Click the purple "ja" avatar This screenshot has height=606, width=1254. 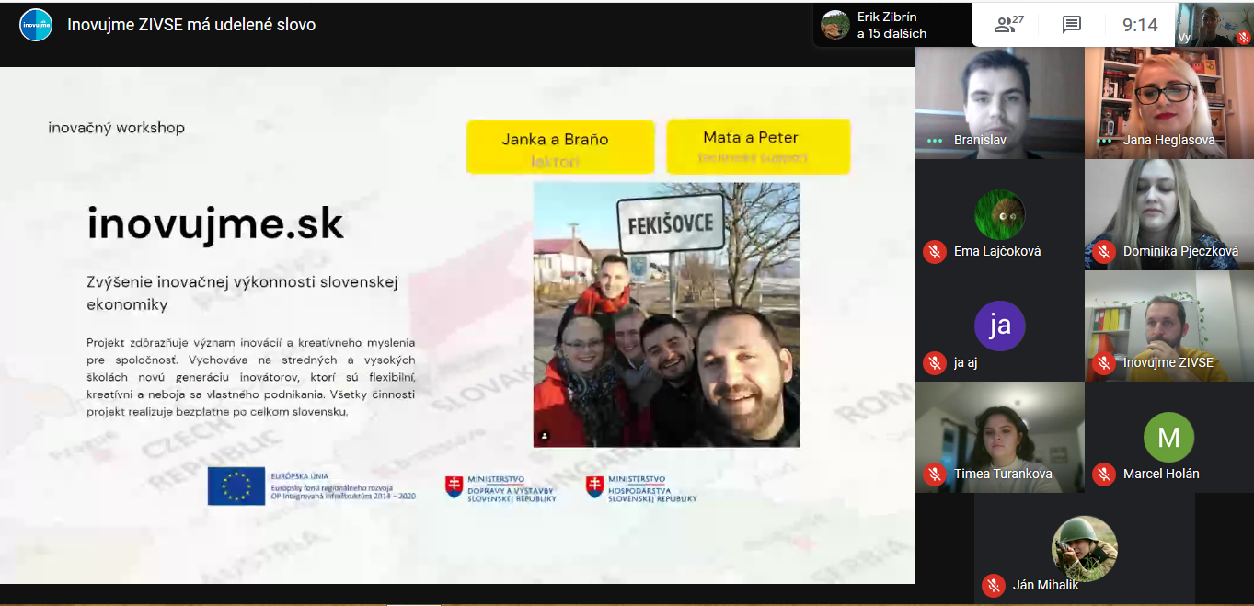point(999,326)
